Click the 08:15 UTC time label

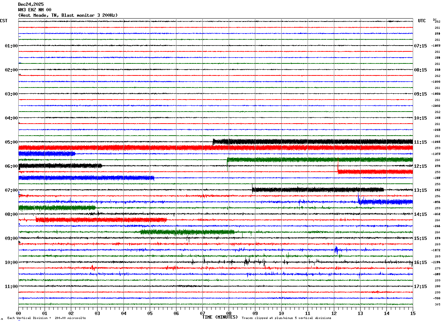(x=420, y=70)
